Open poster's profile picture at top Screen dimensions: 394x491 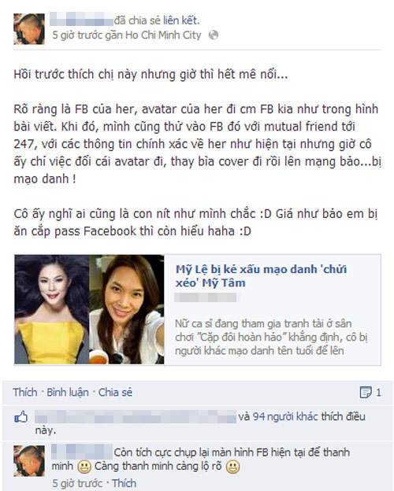pyautogui.click(x=29, y=29)
